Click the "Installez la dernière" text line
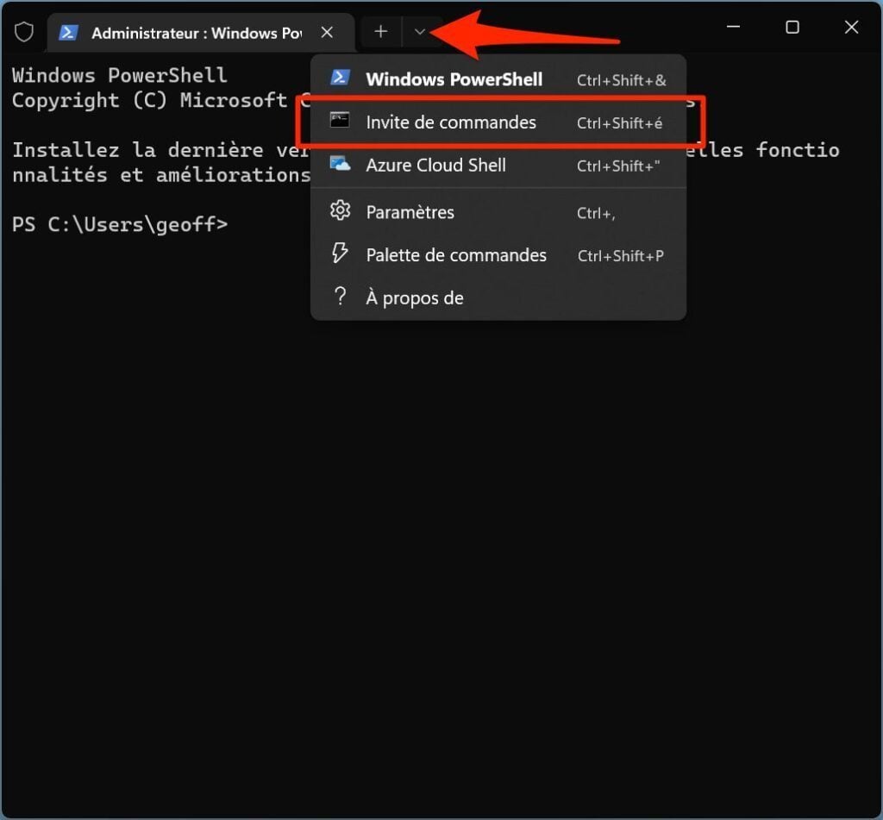Viewport: 883px width, 820px height. 161,150
